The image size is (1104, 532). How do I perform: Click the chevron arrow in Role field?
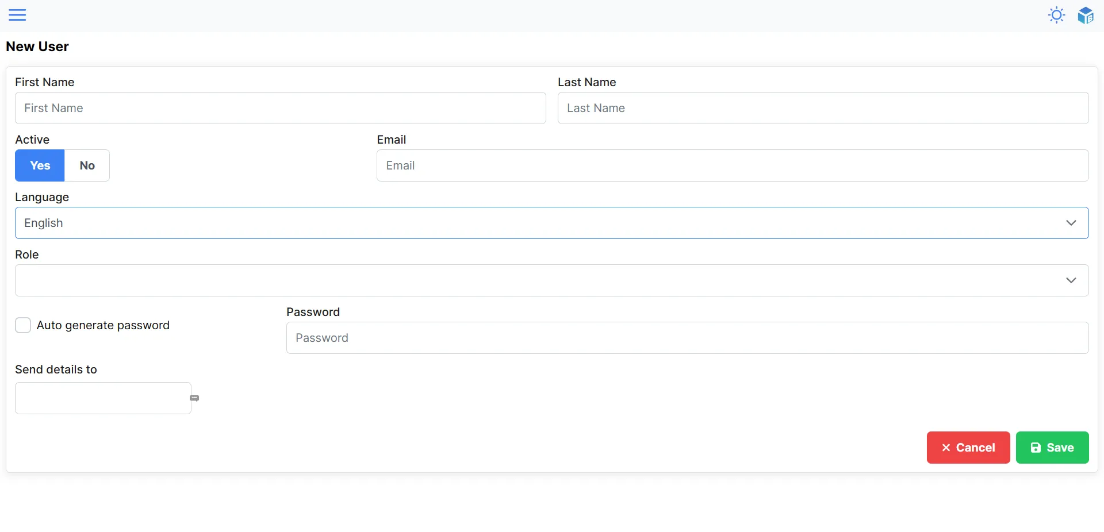[1071, 280]
